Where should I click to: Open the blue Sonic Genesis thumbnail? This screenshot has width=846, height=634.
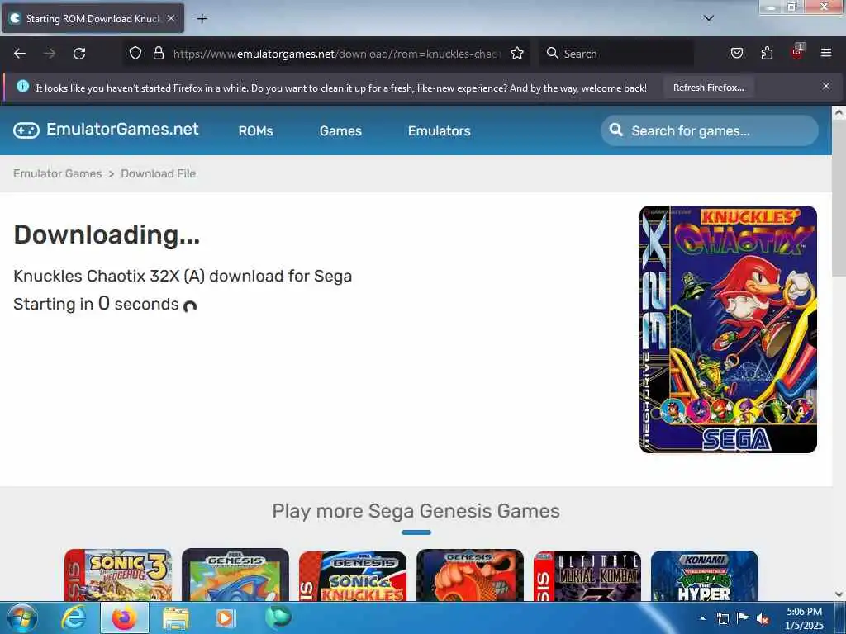click(x=235, y=575)
